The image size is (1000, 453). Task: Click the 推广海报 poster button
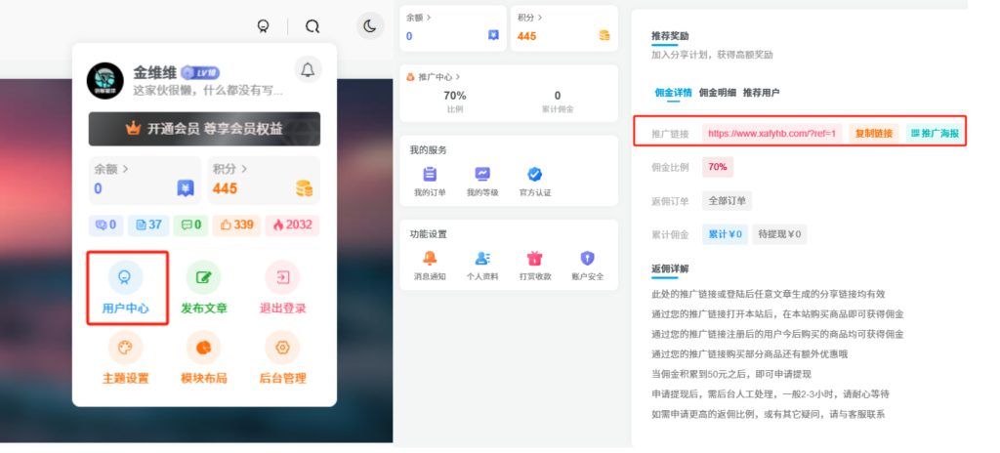[935, 134]
